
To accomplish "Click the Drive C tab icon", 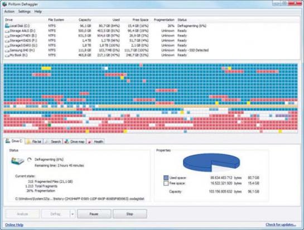I will click(8, 140).
